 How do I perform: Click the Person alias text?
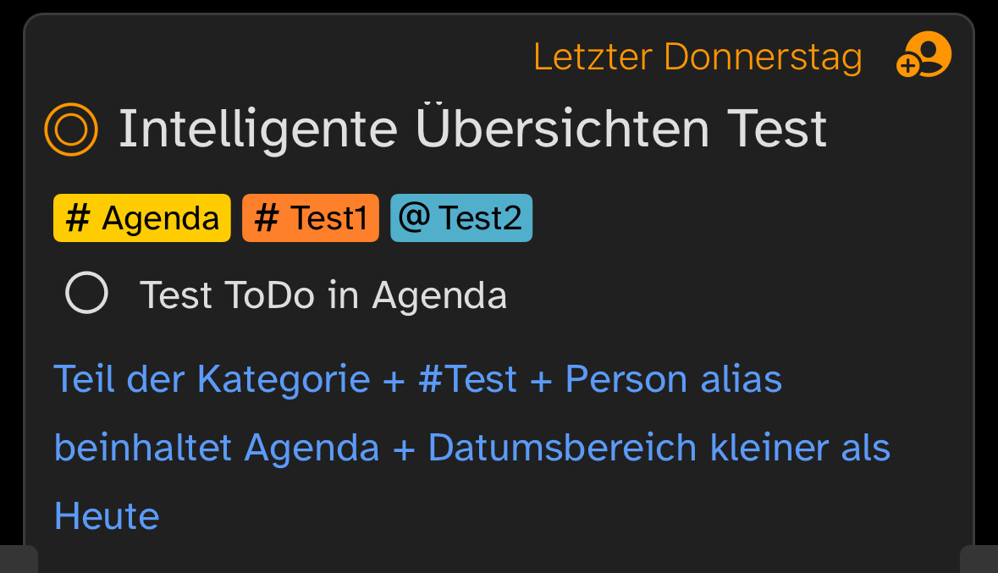point(674,379)
